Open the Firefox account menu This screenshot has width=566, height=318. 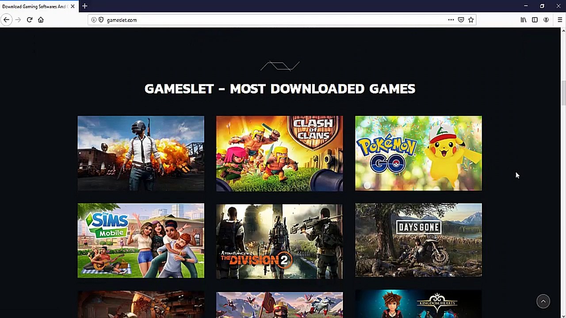coord(546,20)
